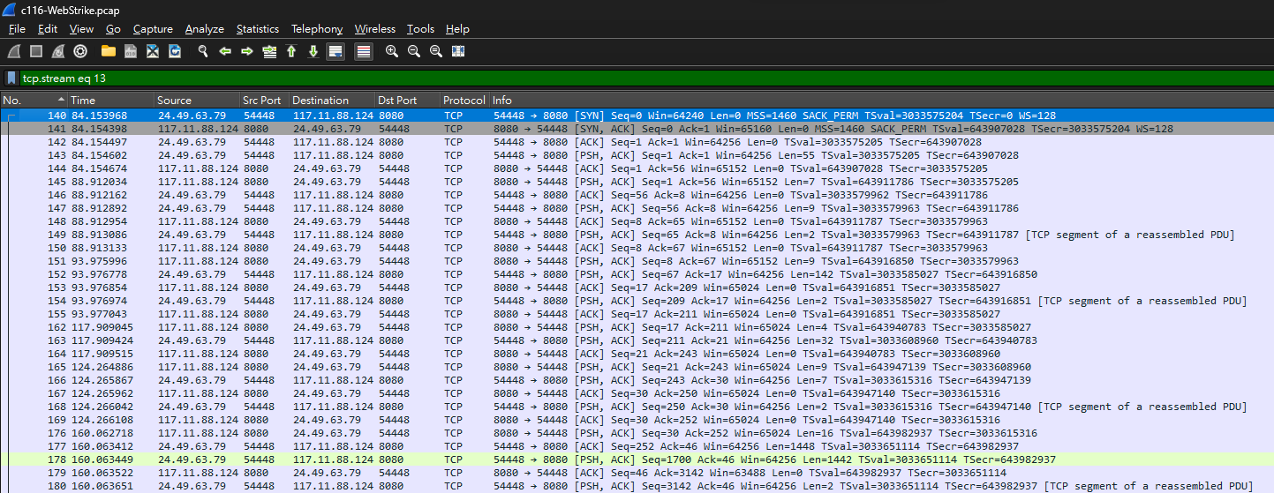Screen dimensions: 1274x493
Task: Select packet 166 at time 124.265867
Action: click(x=637, y=380)
